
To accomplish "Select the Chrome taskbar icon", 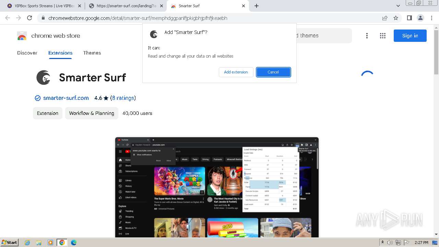I will click(62, 243).
